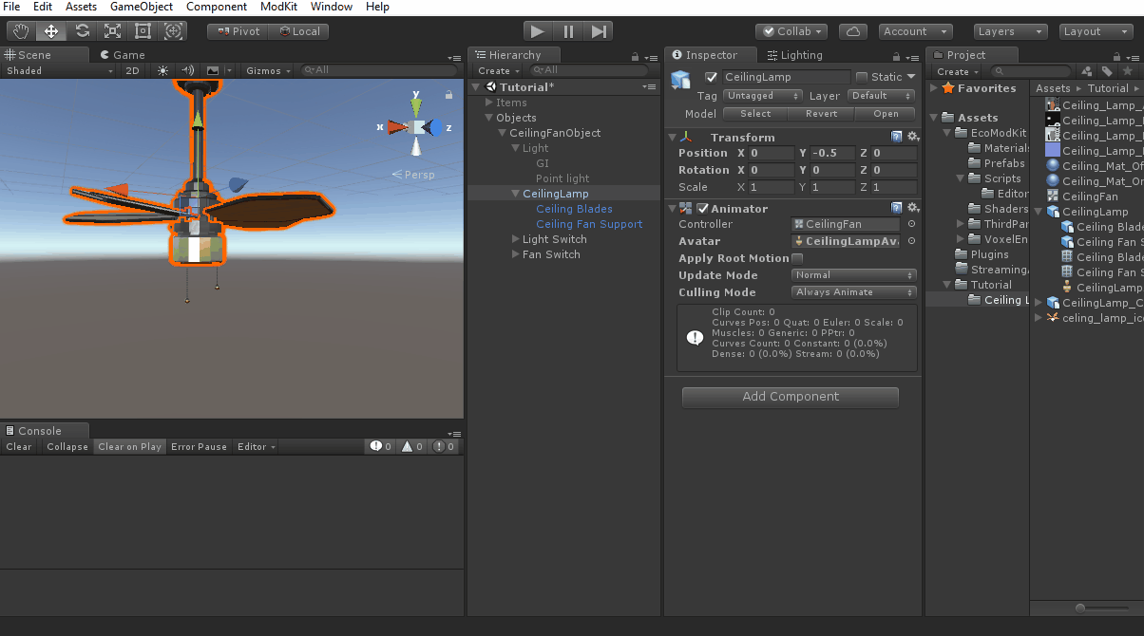The width and height of the screenshot is (1144, 636).
Task: Click the Add Component button
Action: pos(791,397)
